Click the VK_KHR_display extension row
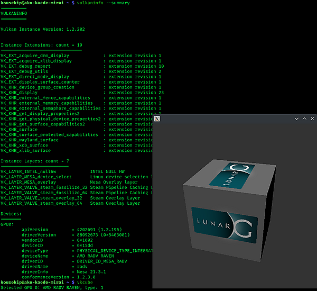 click(82, 93)
